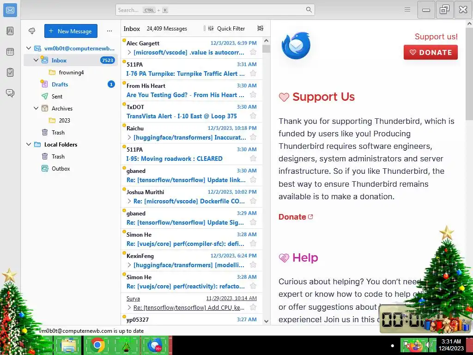Open Chrome from the taskbar
The width and height of the screenshot is (473, 355).
(x=97, y=345)
